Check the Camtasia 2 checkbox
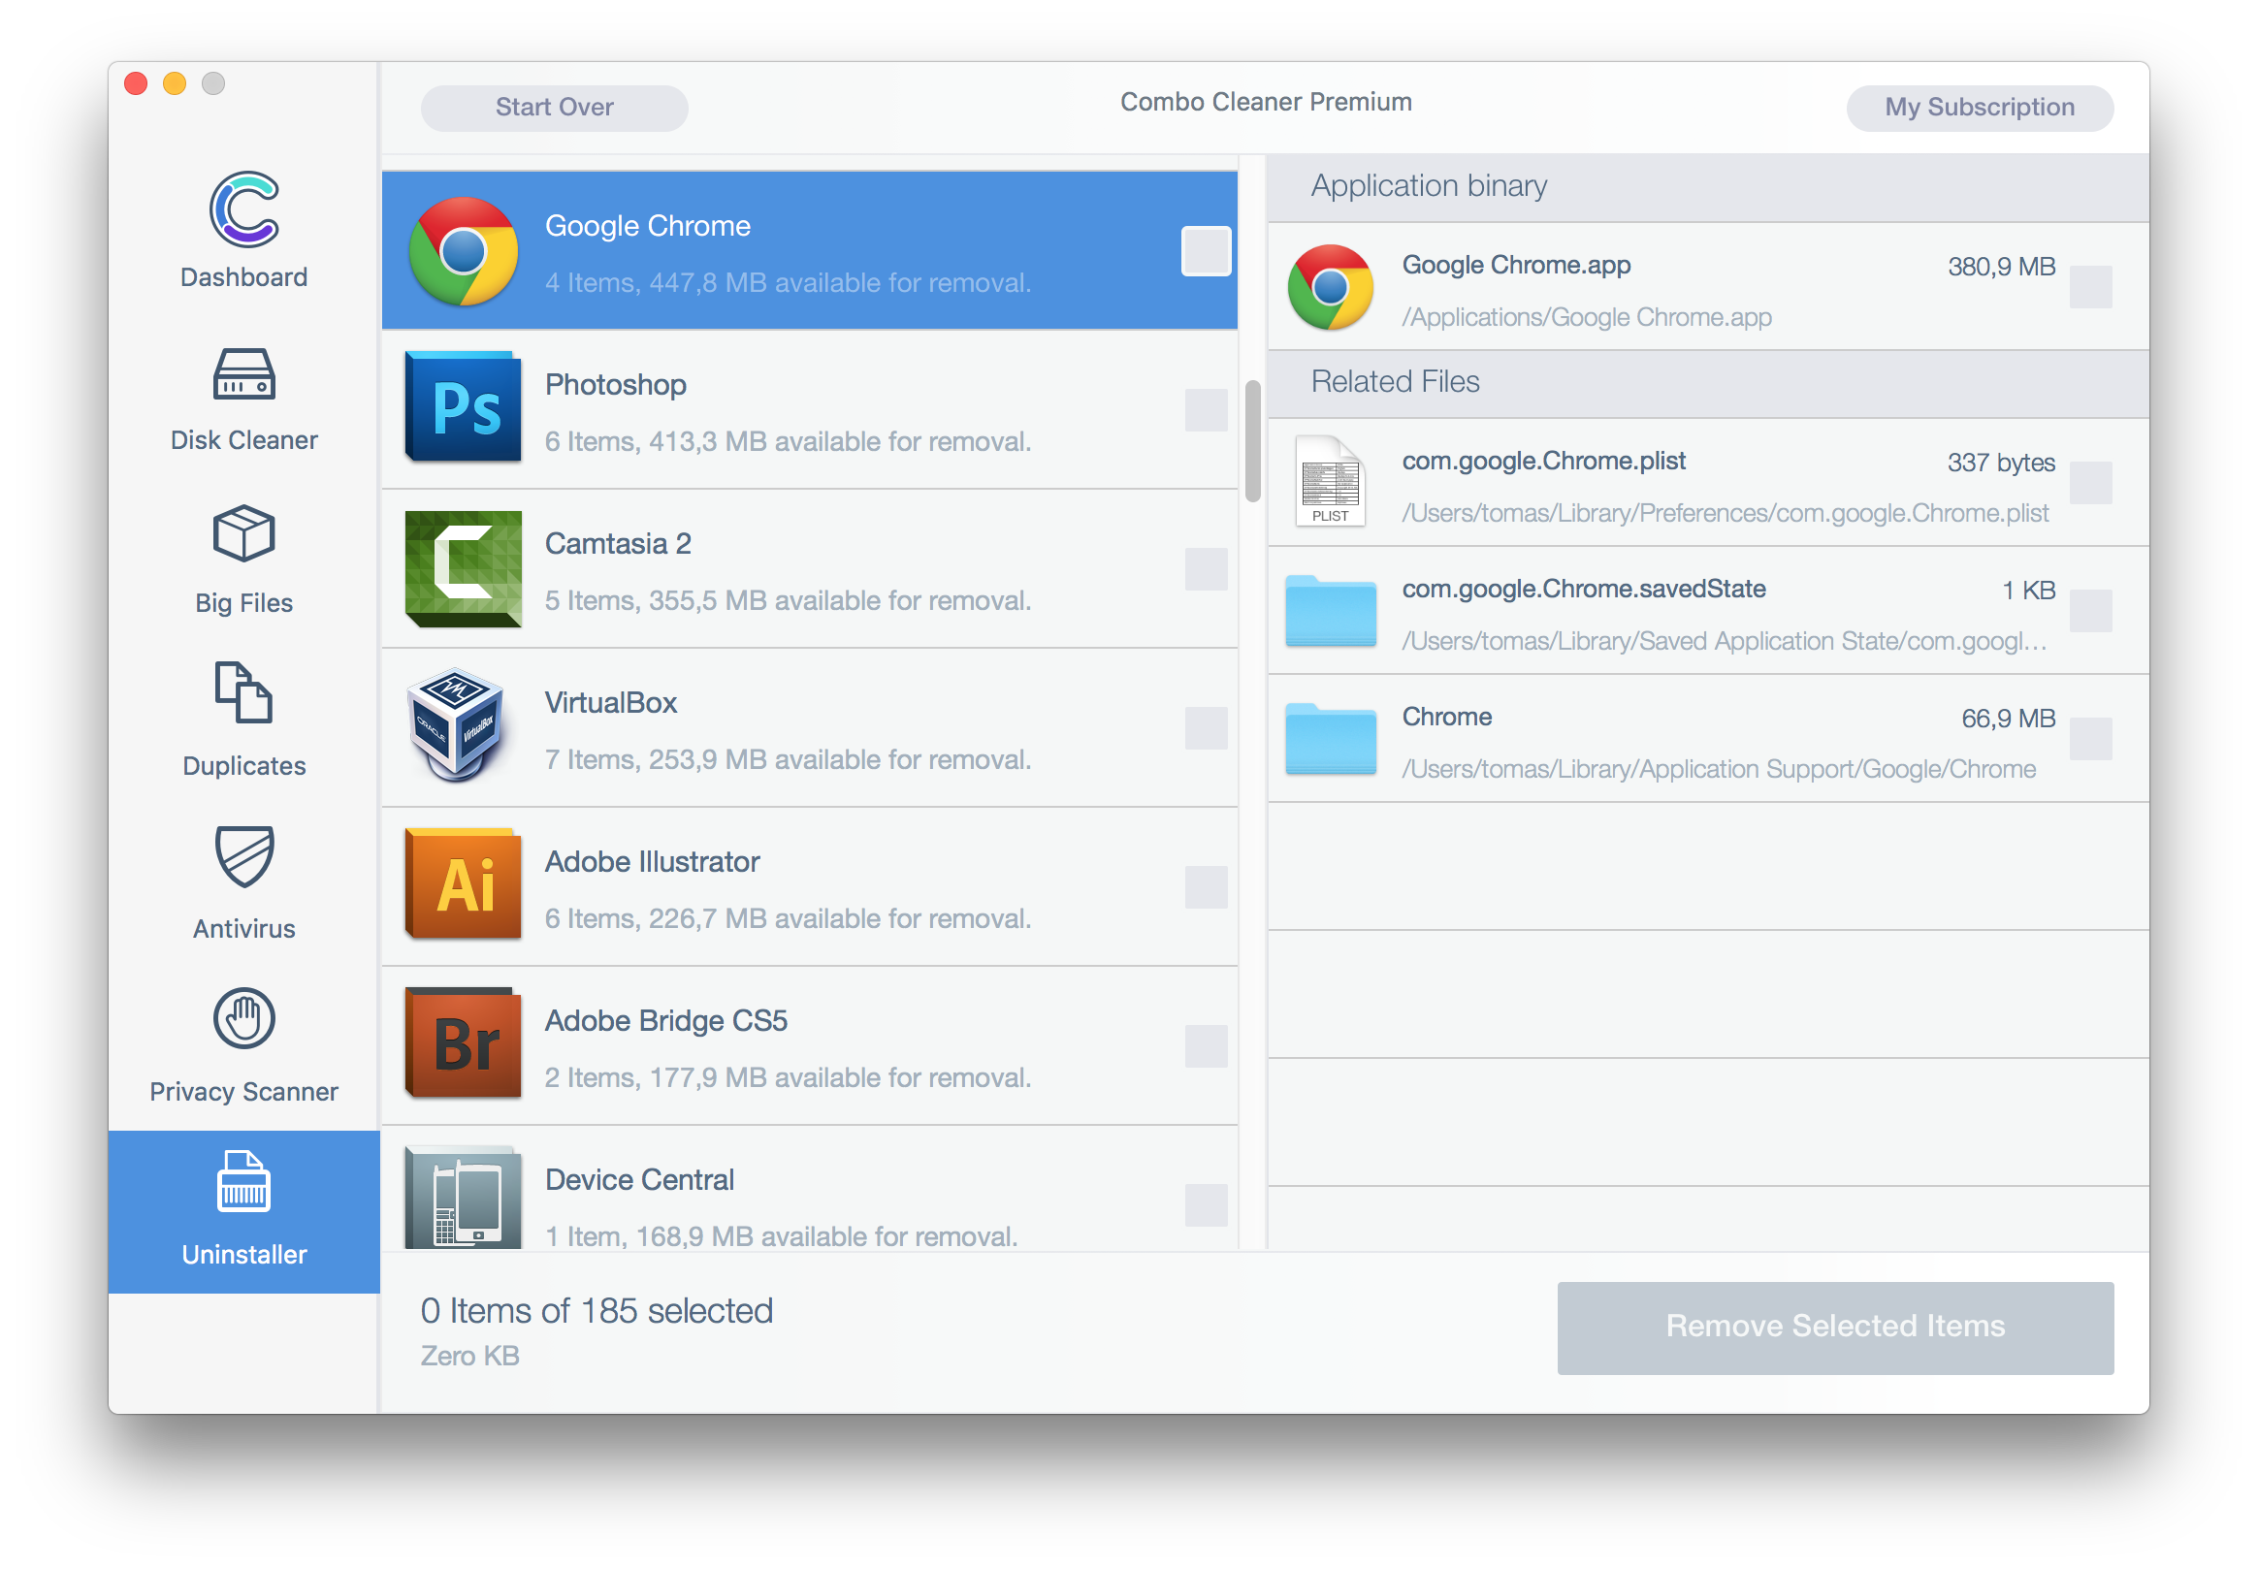Viewport: 2258px width, 1569px height. [1206, 568]
